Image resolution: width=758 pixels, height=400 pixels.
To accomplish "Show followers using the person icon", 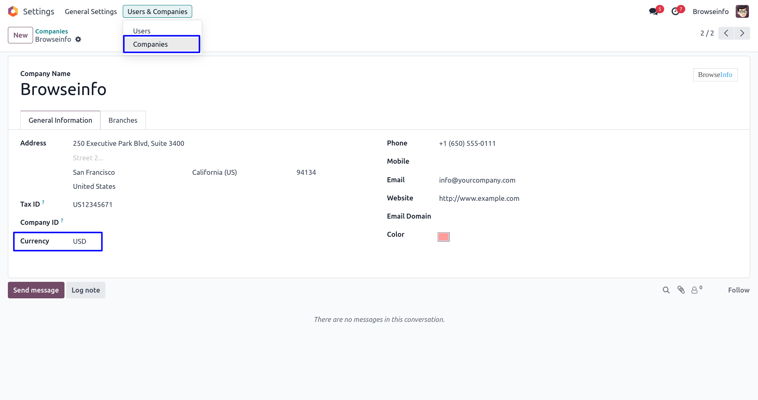I will (695, 290).
